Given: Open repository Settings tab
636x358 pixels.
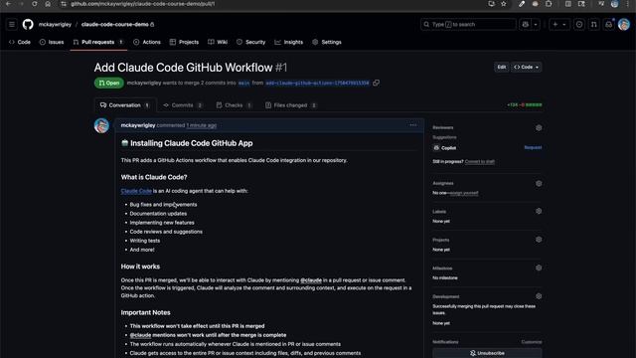Looking at the screenshot, I should click(327, 42).
